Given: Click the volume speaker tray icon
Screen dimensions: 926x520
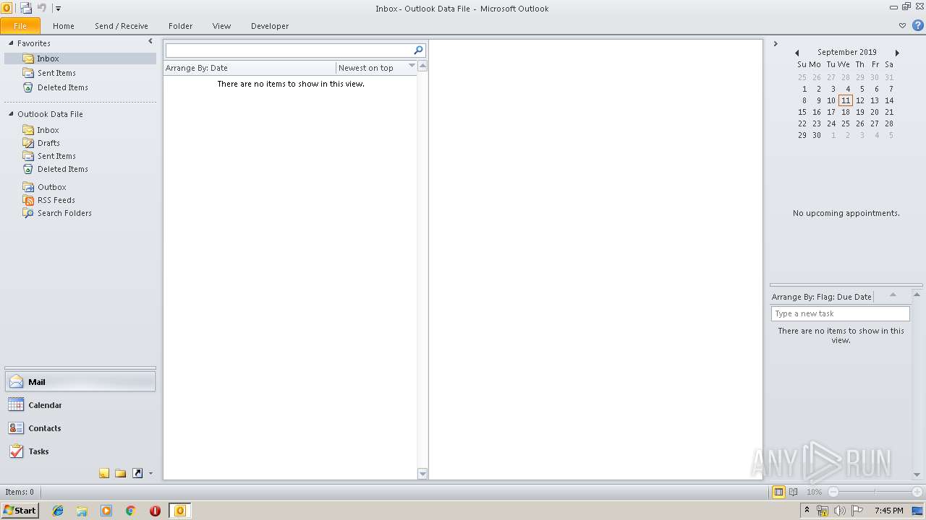Looking at the screenshot, I should [x=839, y=511].
